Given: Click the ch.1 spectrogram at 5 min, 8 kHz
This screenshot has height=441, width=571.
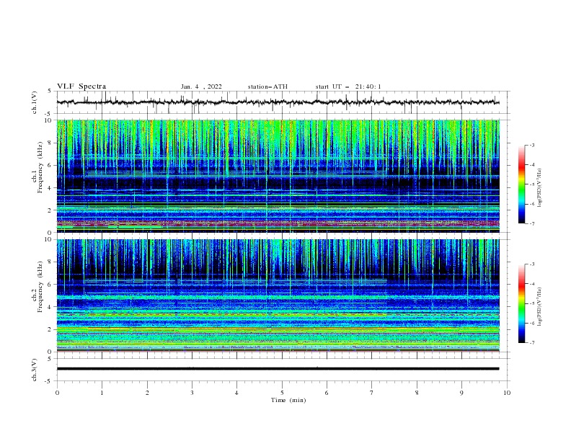Looking at the screenshot, I should (282, 143).
